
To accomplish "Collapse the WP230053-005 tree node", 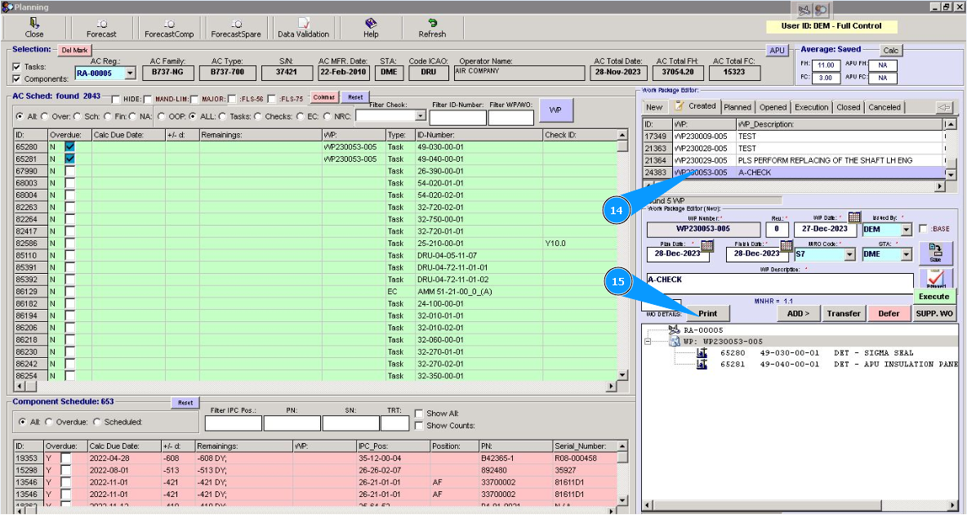I will click(648, 342).
